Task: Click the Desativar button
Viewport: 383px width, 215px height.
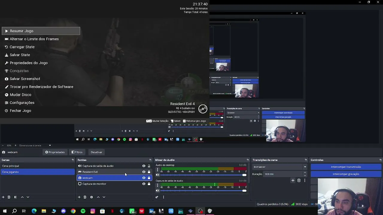Action: tap(96, 152)
